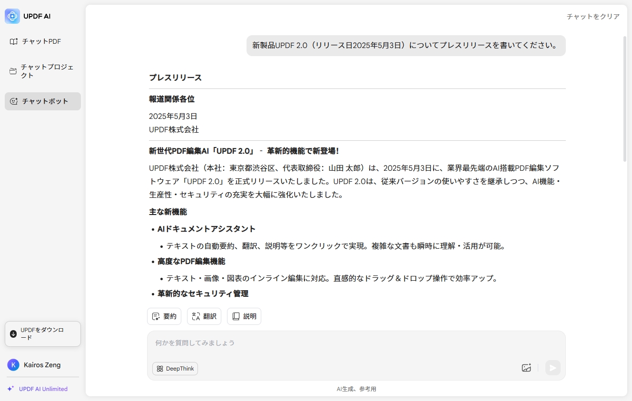
Task: Click the send message arrow button
Action: pos(553,368)
